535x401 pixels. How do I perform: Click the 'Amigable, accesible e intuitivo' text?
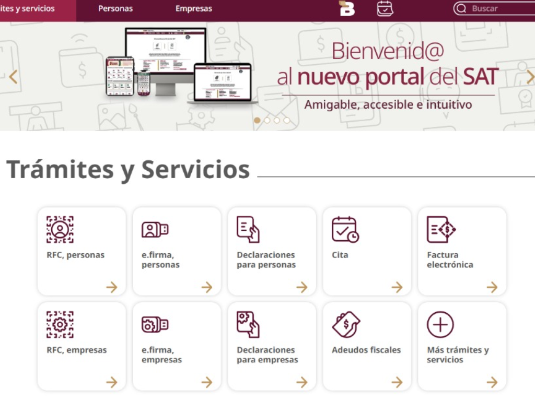(x=388, y=104)
